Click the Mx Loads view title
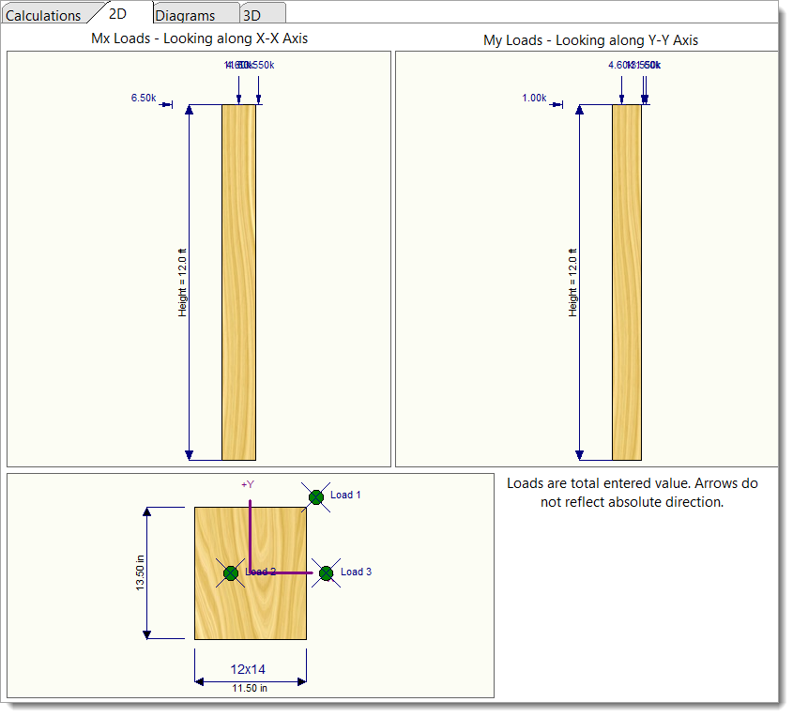This screenshot has width=793, height=717. [199, 38]
